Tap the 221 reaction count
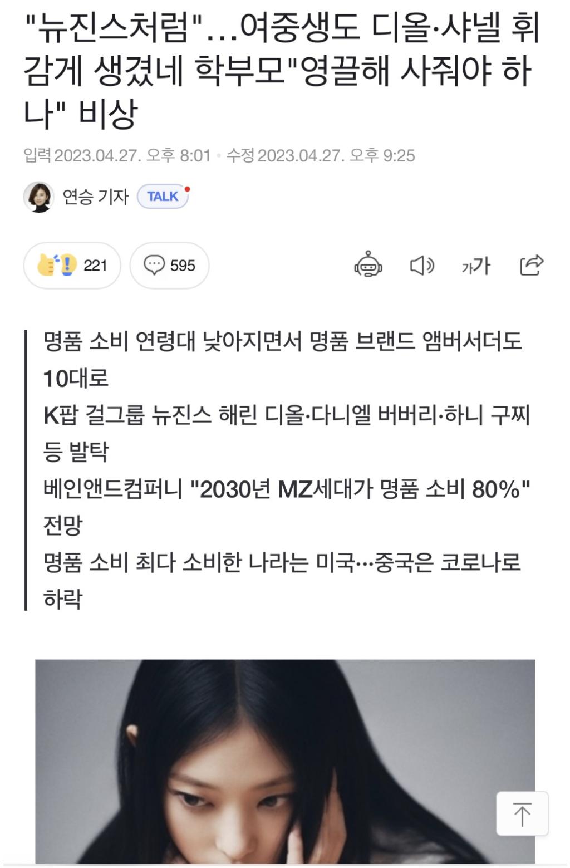Image resolution: width=570 pixels, height=868 pixels. point(95,266)
